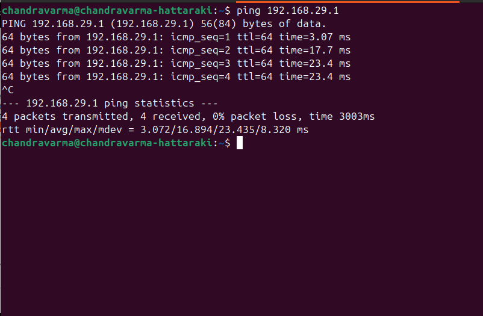Click the username@host prompt on the last line
The height and width of the screenshot is (316, 483).
click(x=108, y=143)
